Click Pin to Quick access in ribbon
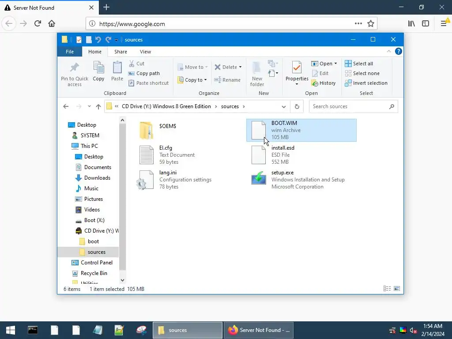The height and width of the screenshot is (339, 452). [74, 74]
